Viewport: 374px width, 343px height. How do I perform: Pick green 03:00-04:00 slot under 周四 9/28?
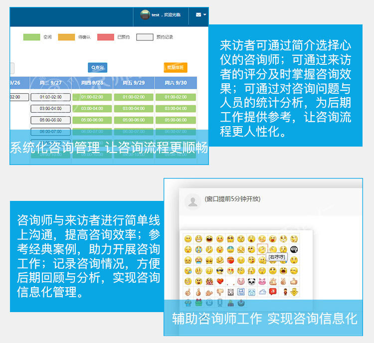[x=92, y=109]
